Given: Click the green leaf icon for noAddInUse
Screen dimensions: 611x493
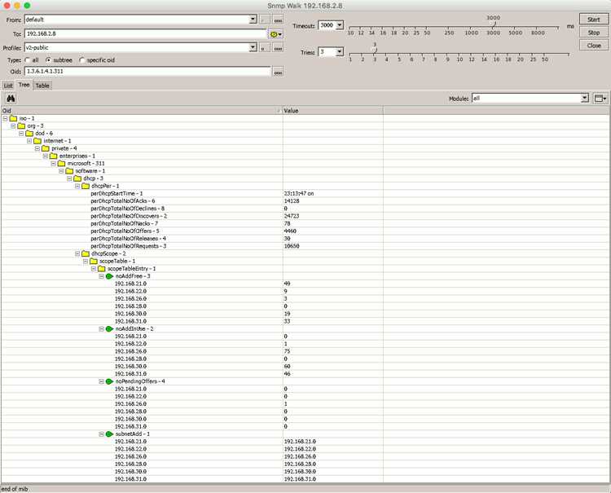Looking at the screenshot, I should [x=109, y=329].
